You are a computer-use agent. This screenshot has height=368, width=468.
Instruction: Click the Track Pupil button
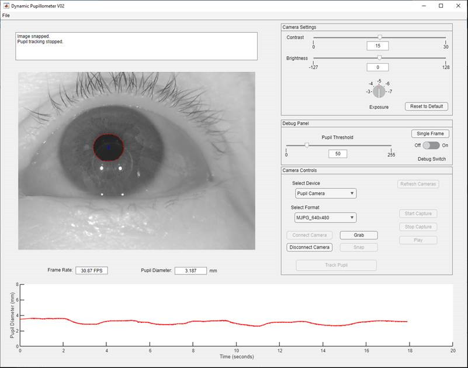click(x=337, y=265)
